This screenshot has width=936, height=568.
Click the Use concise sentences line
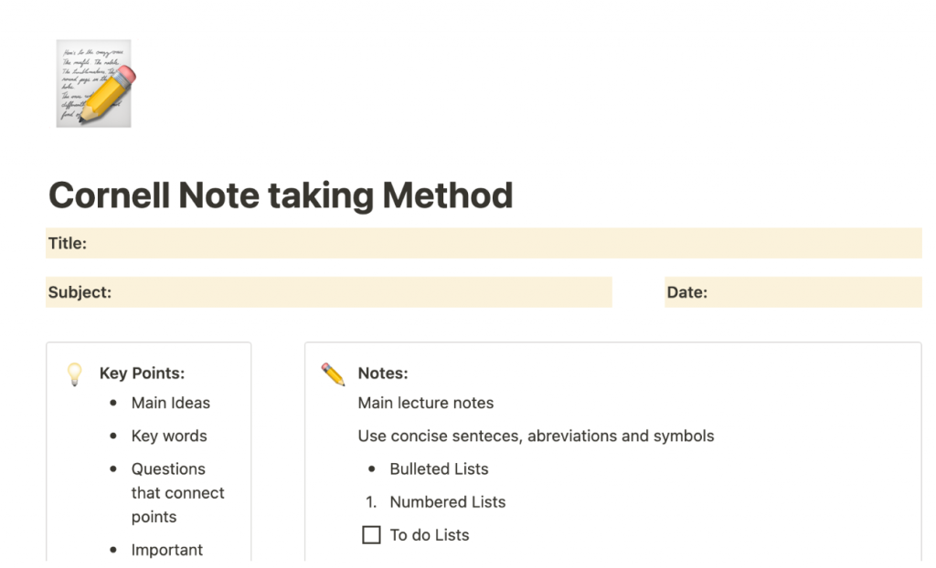coord(536,436)
